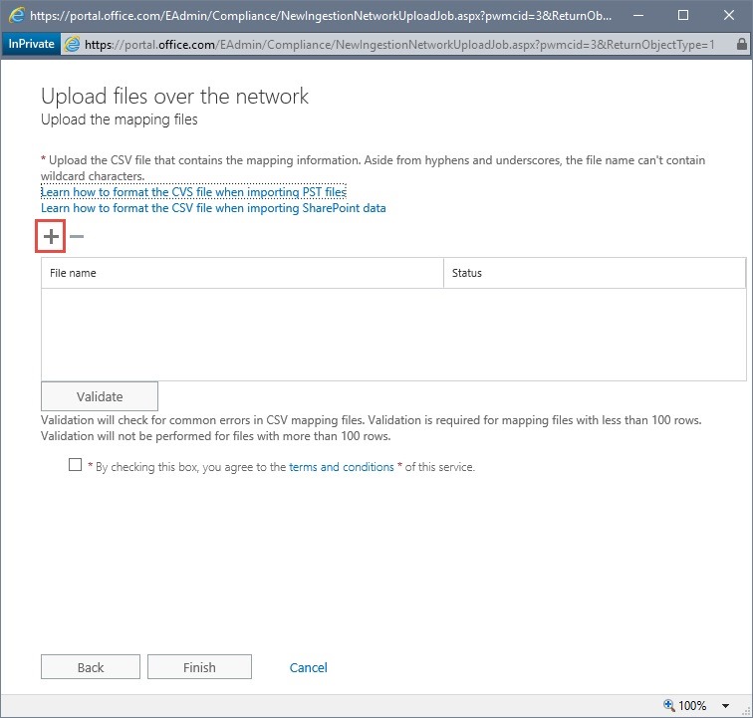Click the minus icon to remove a file

77,236
